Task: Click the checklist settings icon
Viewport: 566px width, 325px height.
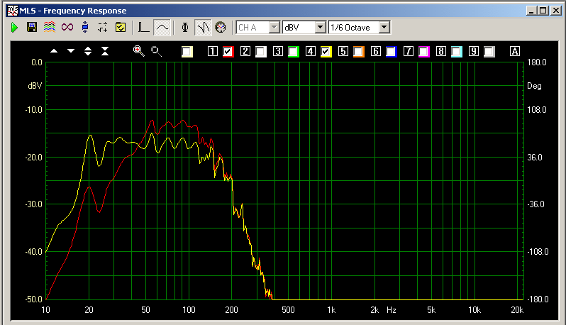Action: pyautogui.click(x=121, y=28)
